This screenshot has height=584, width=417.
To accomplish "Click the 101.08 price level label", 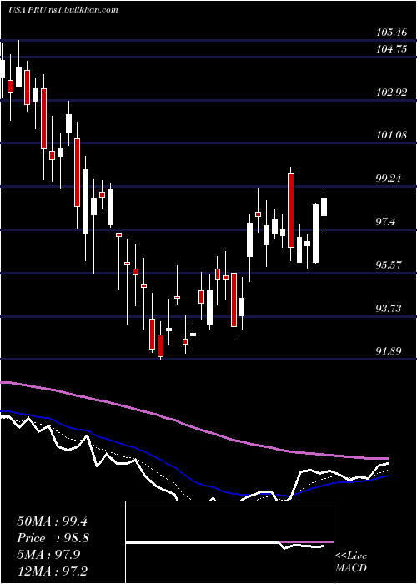I will (391, 135).
